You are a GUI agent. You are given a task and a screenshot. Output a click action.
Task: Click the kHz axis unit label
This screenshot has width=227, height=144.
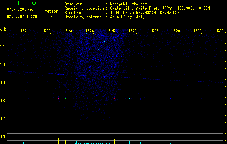click(x=3, y=29)
